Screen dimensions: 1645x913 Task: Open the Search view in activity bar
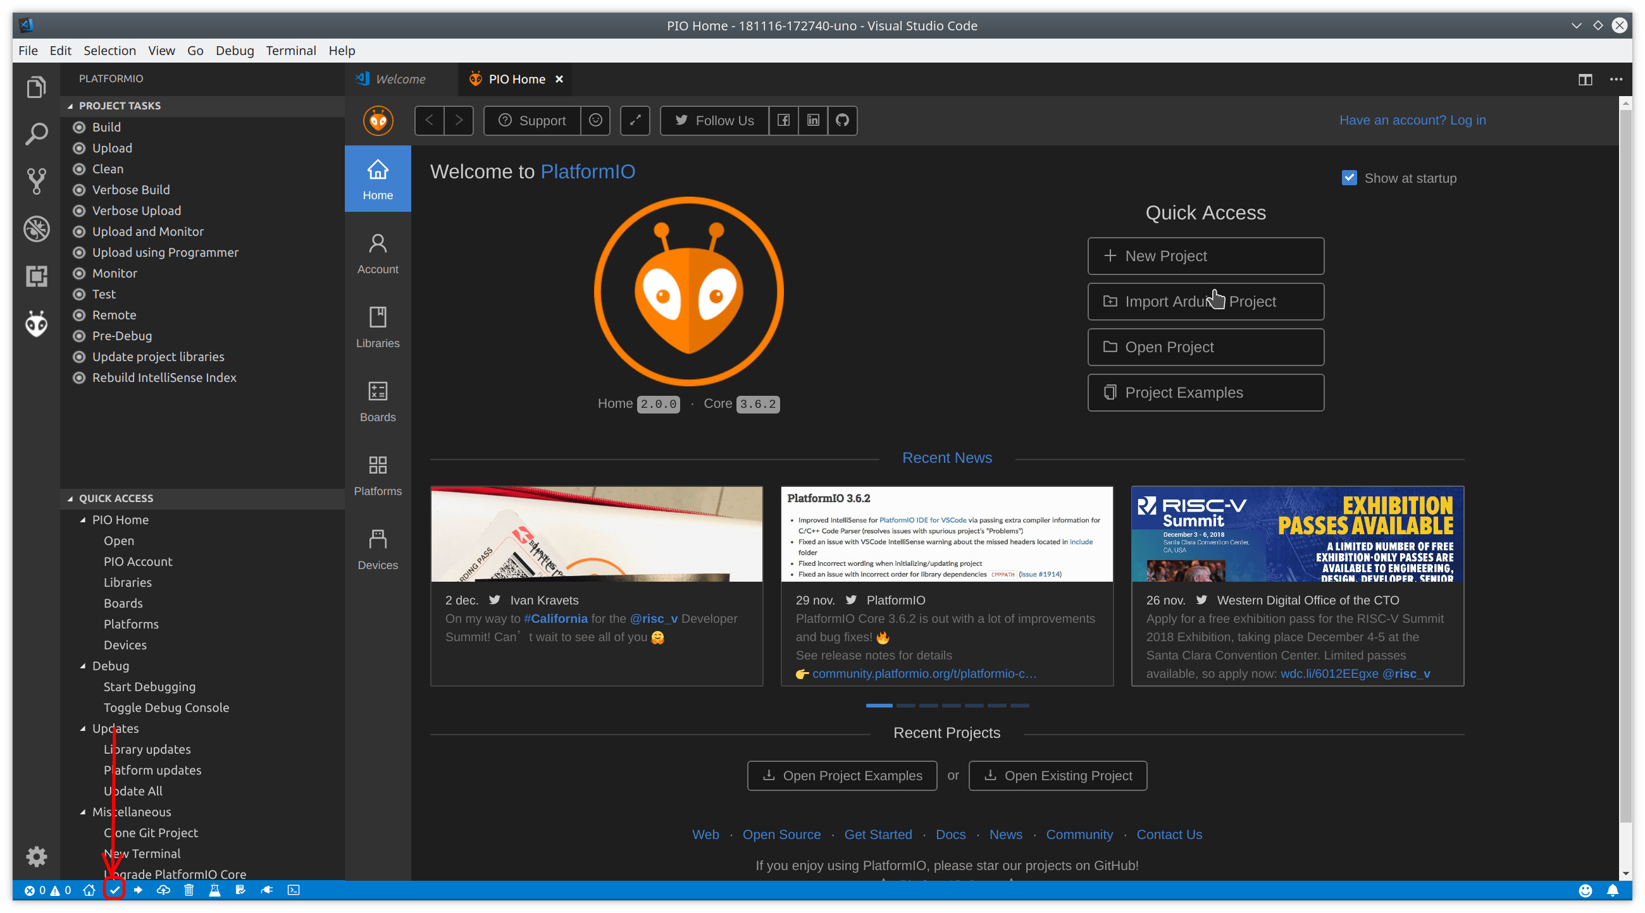pyautogui.click(x=37, y=133)
